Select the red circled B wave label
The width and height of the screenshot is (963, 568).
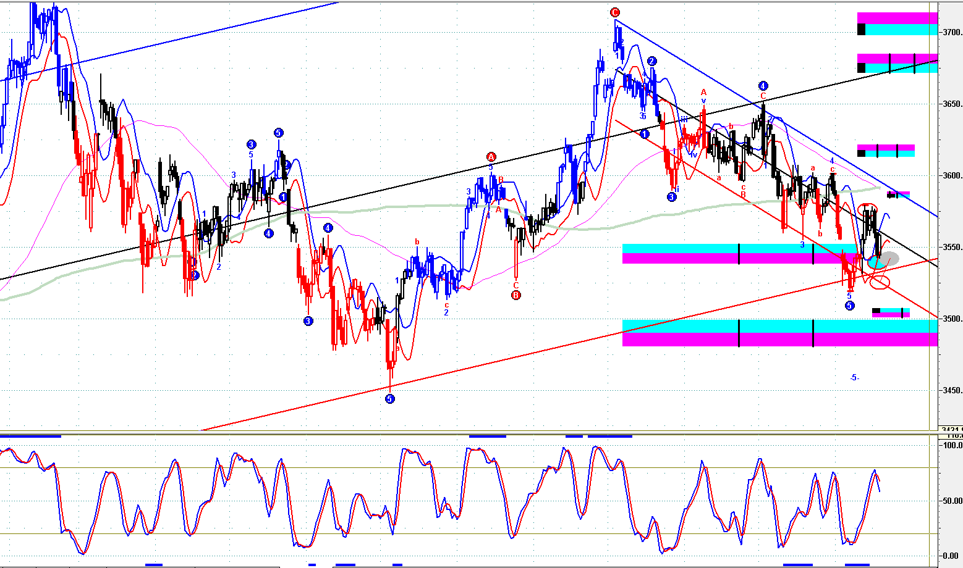pyautogui.click(x=516, y=295)
